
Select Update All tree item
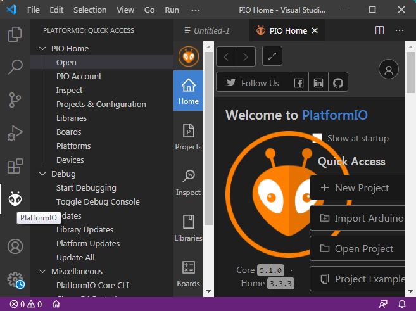click(102, 257)
